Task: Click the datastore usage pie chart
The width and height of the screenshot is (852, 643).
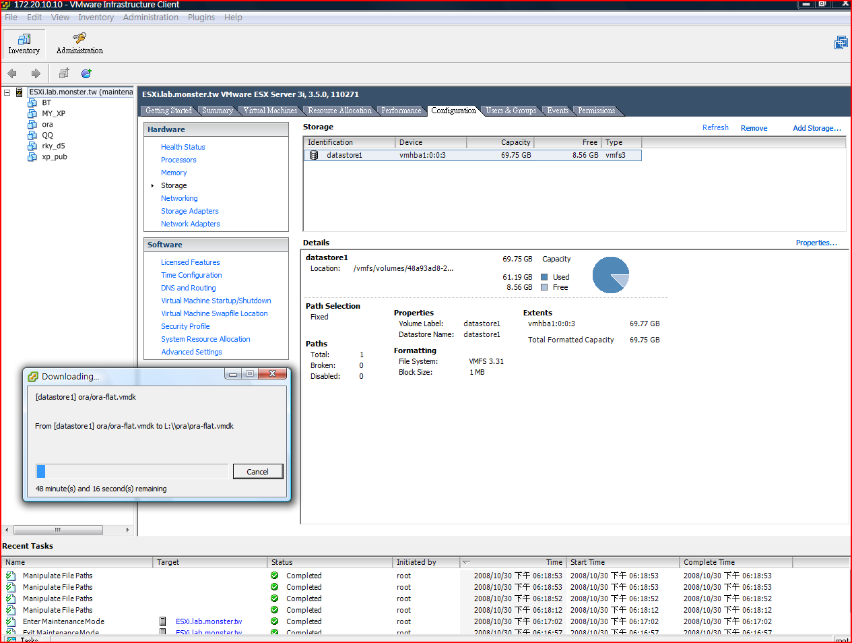Action: [x=611, y=275]
